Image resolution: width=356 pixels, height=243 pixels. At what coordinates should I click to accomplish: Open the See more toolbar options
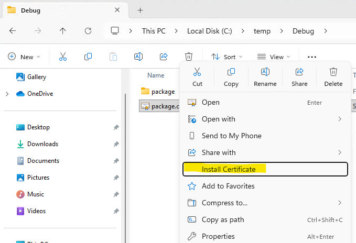(312, 57)
